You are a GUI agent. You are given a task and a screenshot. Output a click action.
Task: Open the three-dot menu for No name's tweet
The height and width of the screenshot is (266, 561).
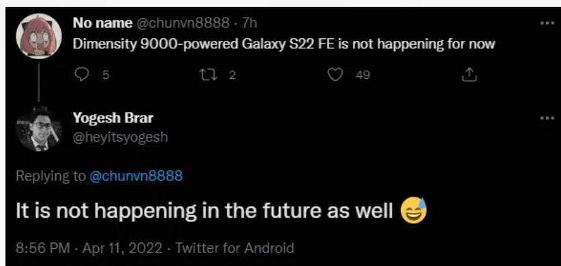click(x=547, y=23)
